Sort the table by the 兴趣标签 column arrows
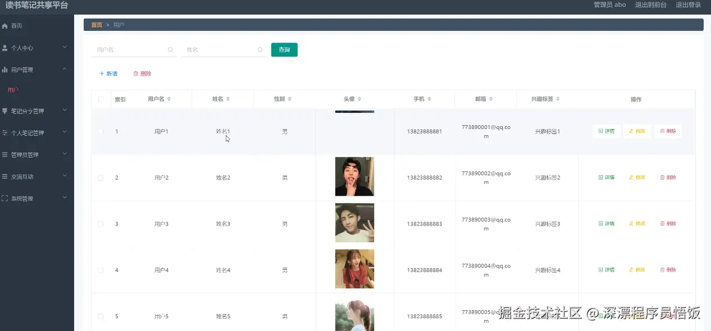The height and width of the screenshot is (331, 711). pos(558,99)
